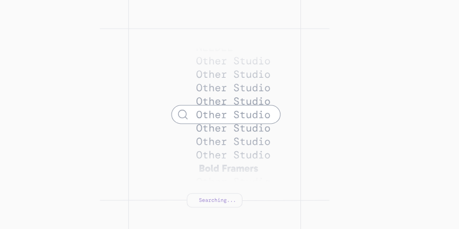Image resolution: width=459 pixels, height=229 pixels.
Task: Select the Bold Framers result
Action: 228,169
